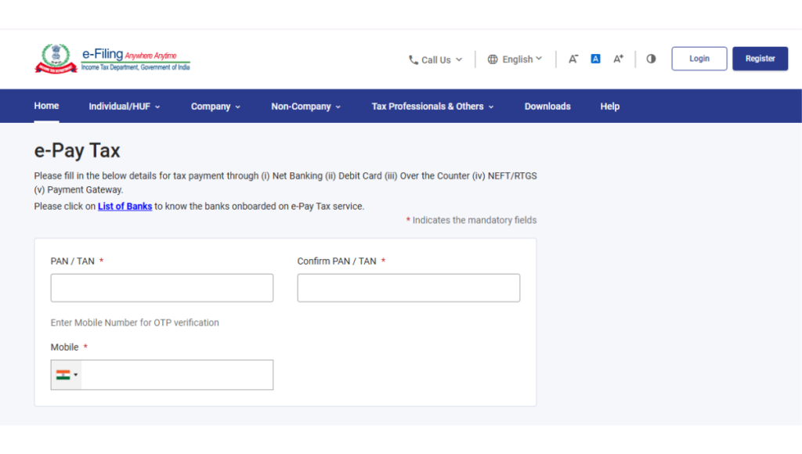Click the PAN / TAN input field
Screen dimensions: 802x454
click(161, 287)
